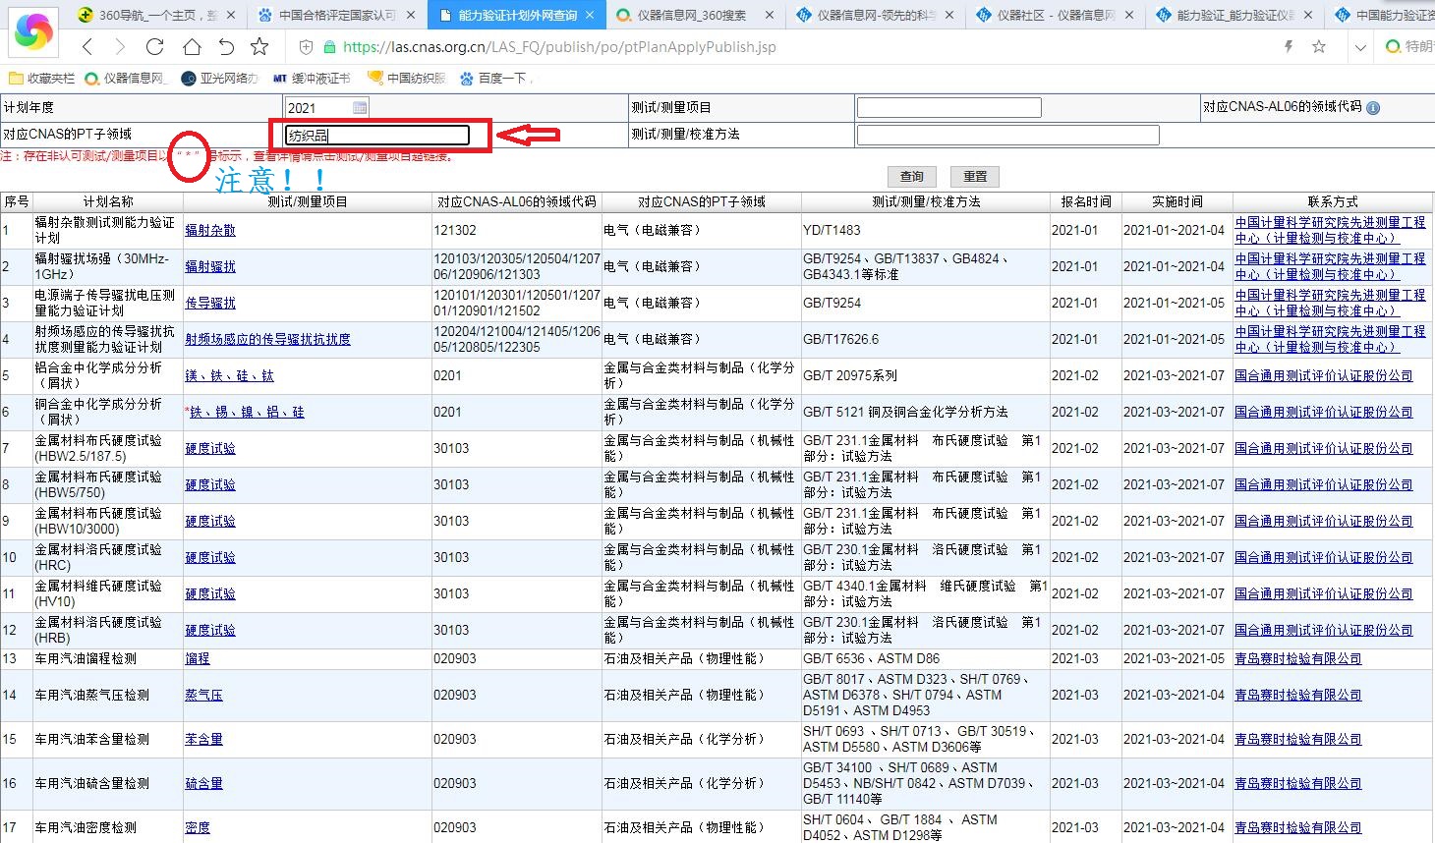Click the 重置 reset button
The width and height of the screenshot is (1435, 843).
[x=975, y=177]
